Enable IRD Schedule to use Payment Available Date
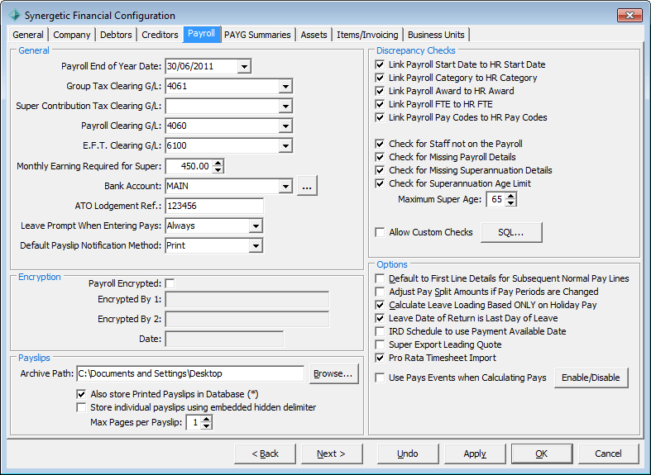651x475 pixels. coord(380,331)
